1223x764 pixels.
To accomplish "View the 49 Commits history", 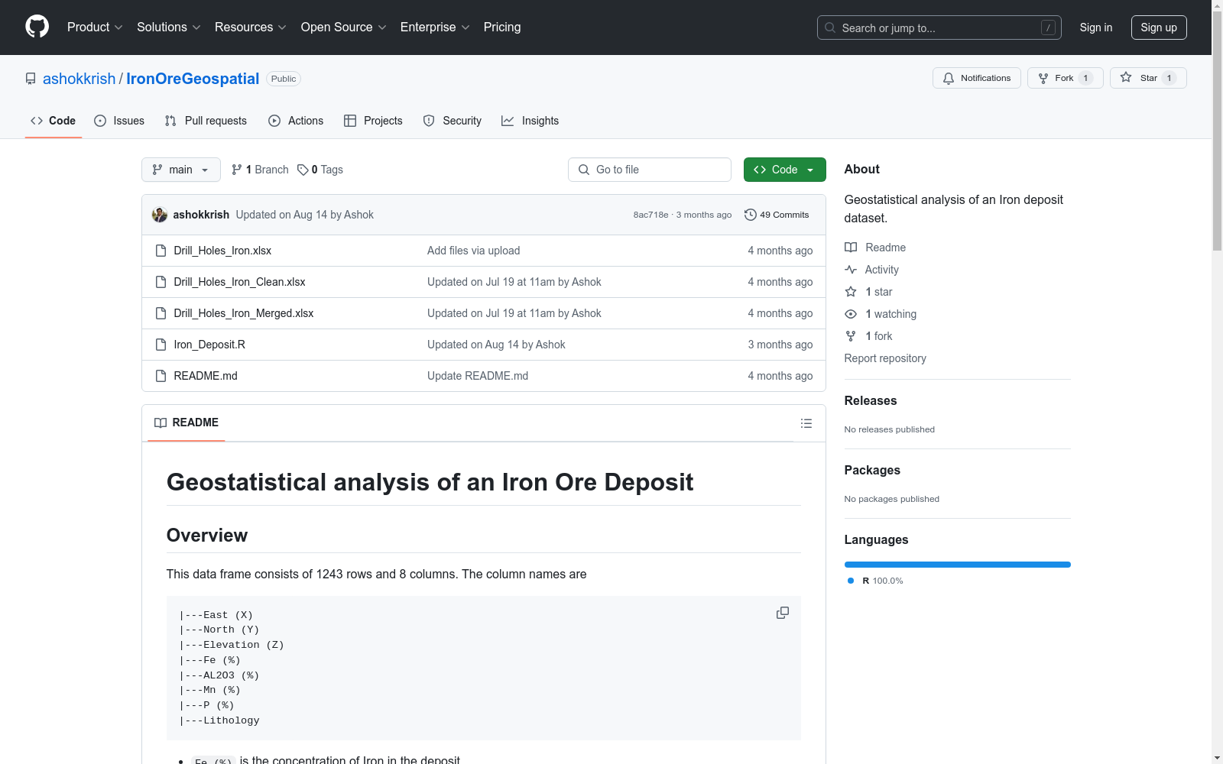I will click(777, 215).
